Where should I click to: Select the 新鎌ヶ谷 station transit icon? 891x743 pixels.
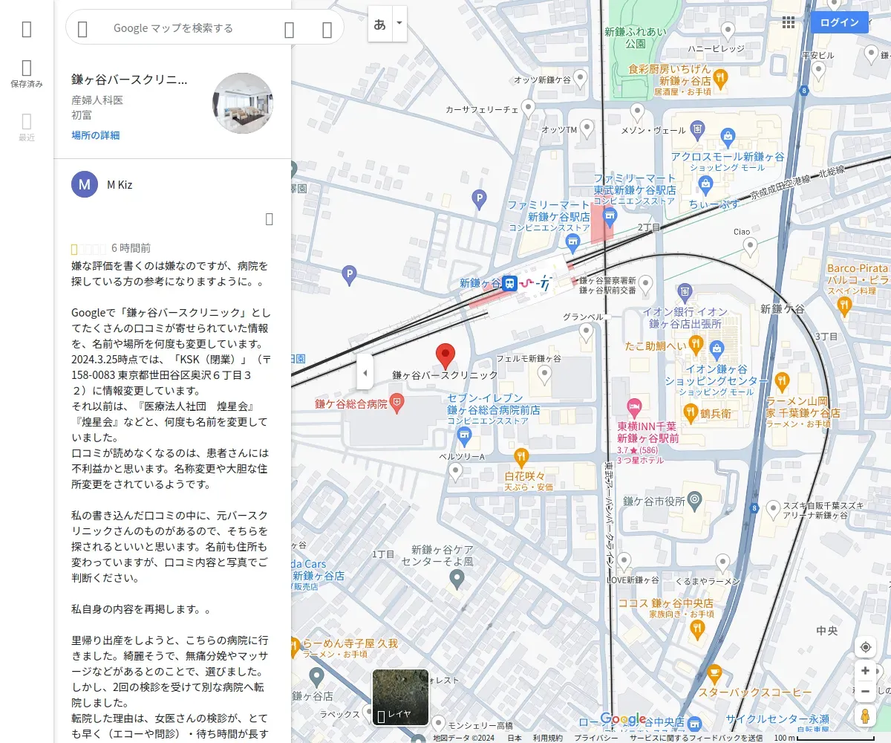509,283
